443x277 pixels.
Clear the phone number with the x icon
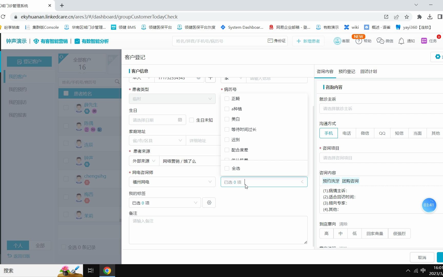(x=198, y=78)
